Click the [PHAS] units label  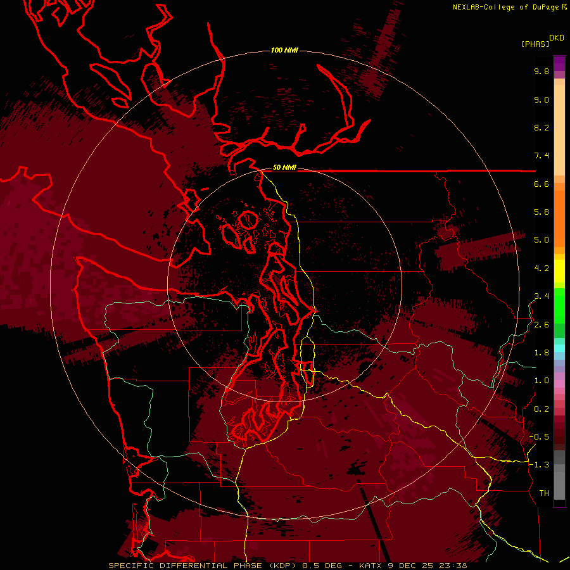pos(535,44)
